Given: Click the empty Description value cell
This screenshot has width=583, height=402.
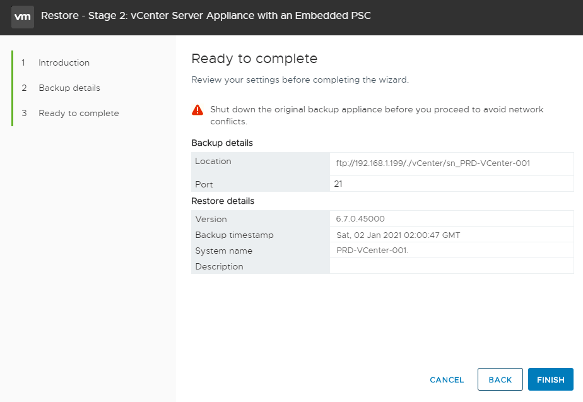Looking at the screenshot, I should (451, 266).
